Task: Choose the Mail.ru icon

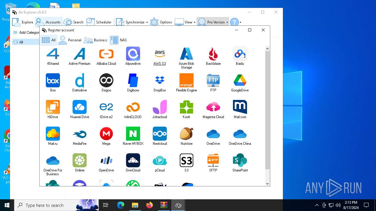Action: pyautogui.click(x=53, y=134)
